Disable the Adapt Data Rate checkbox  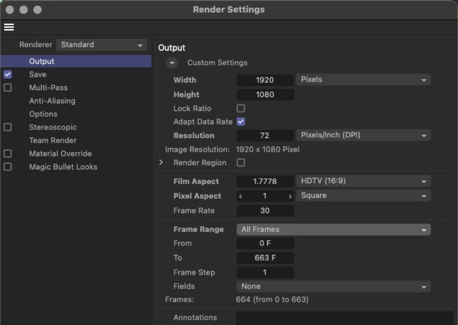point(241,122)
